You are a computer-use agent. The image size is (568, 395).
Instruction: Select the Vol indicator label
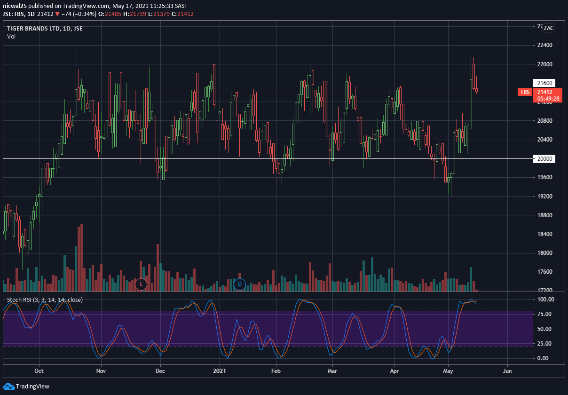click(11, 37)
